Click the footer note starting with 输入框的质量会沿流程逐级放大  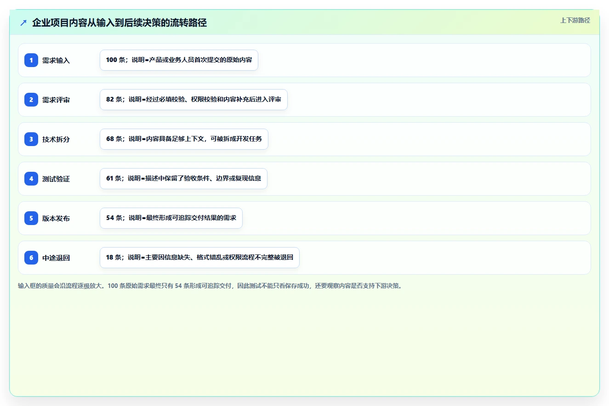tap(211, 286)
